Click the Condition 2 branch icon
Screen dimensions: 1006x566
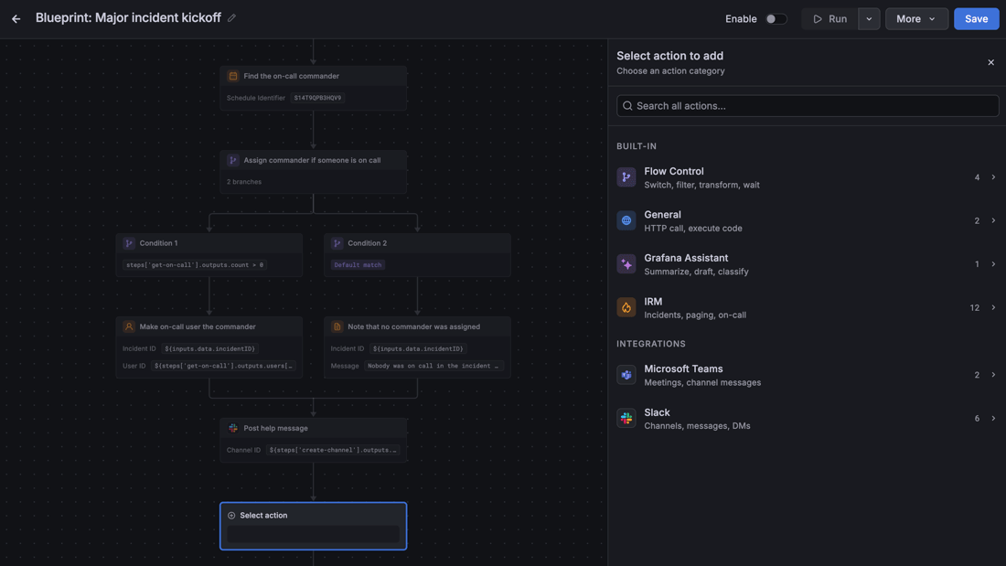click(337, 243)
